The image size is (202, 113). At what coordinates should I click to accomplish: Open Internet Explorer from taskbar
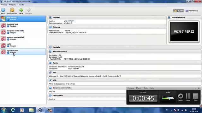pos(13,110)
